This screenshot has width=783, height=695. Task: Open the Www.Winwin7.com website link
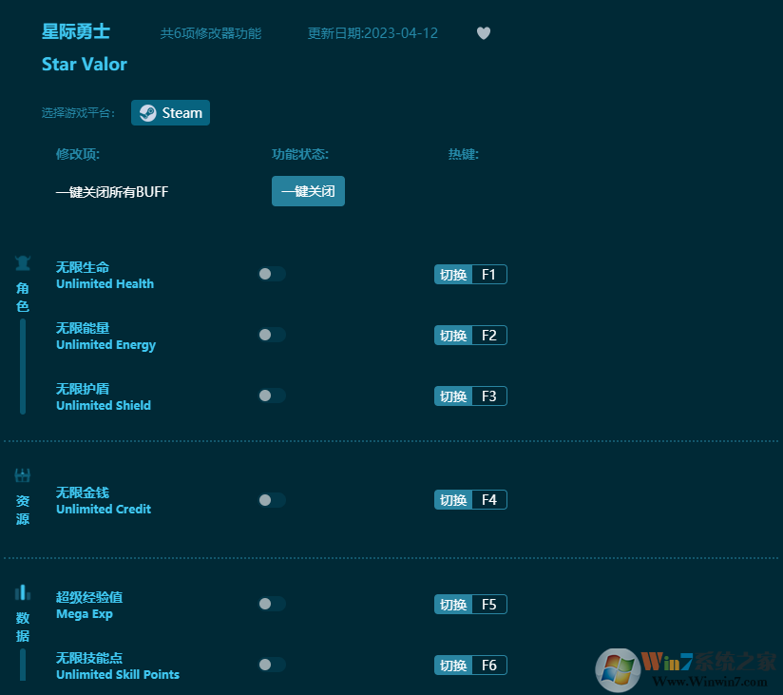712,682
